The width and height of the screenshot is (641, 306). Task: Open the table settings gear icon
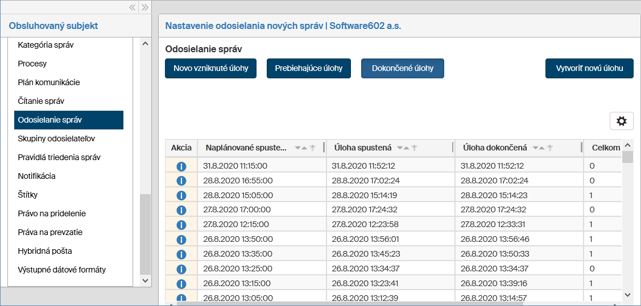click(621, 121)
